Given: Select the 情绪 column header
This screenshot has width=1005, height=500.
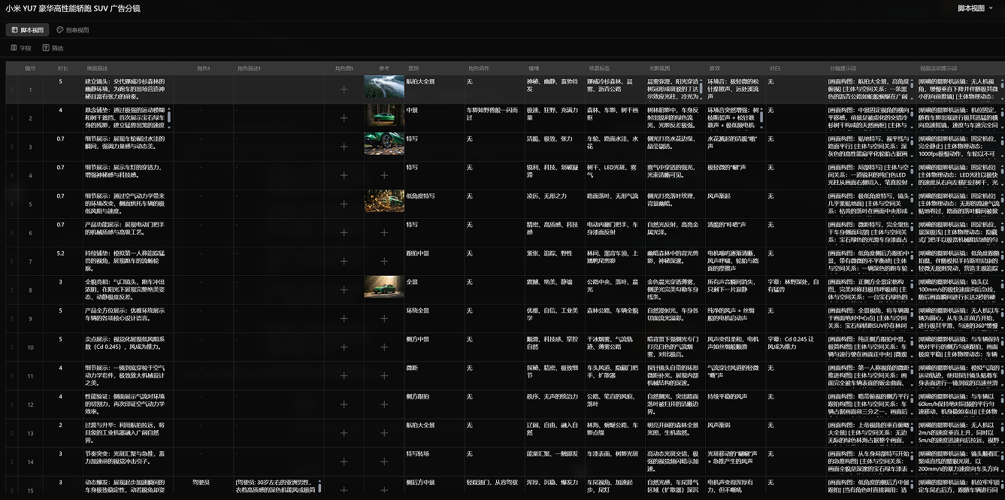Looking at the screenshot, I should click(x=555, y=68).
